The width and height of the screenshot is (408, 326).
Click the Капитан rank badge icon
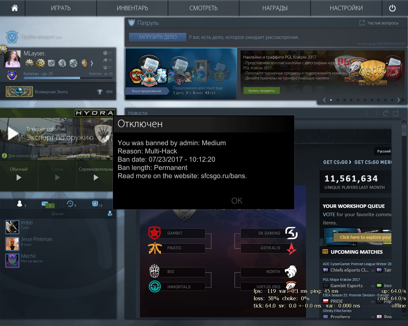coord(12,75)
